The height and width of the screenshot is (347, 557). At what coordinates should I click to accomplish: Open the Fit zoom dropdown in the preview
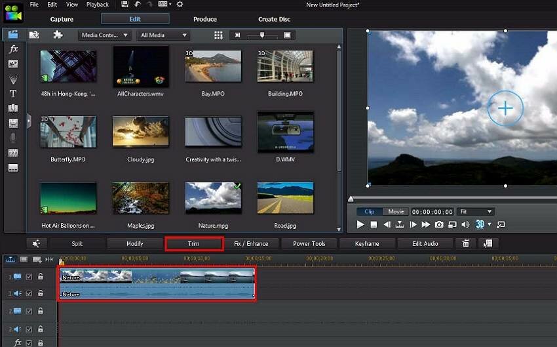(476, 211)
